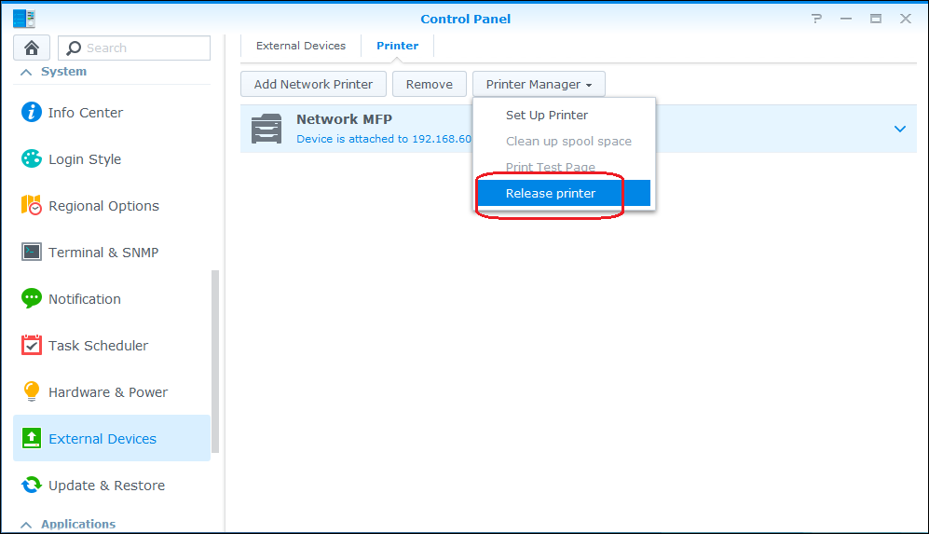Screen dimensions: 929x534
Task: Click the Hardware & Power bulb icon
Action: (32, 391)
